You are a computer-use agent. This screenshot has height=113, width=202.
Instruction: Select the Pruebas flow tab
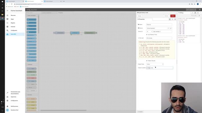(65, 13)
